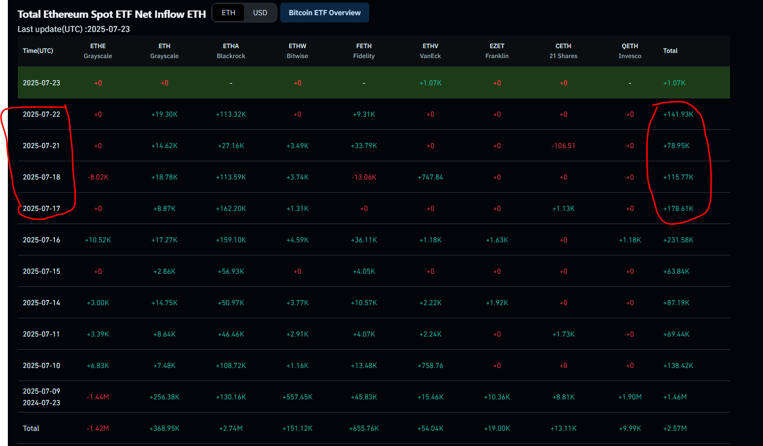Click the +33.79K Fidelity value
Viewport: 763px width, 446px height.
[364, 146]
